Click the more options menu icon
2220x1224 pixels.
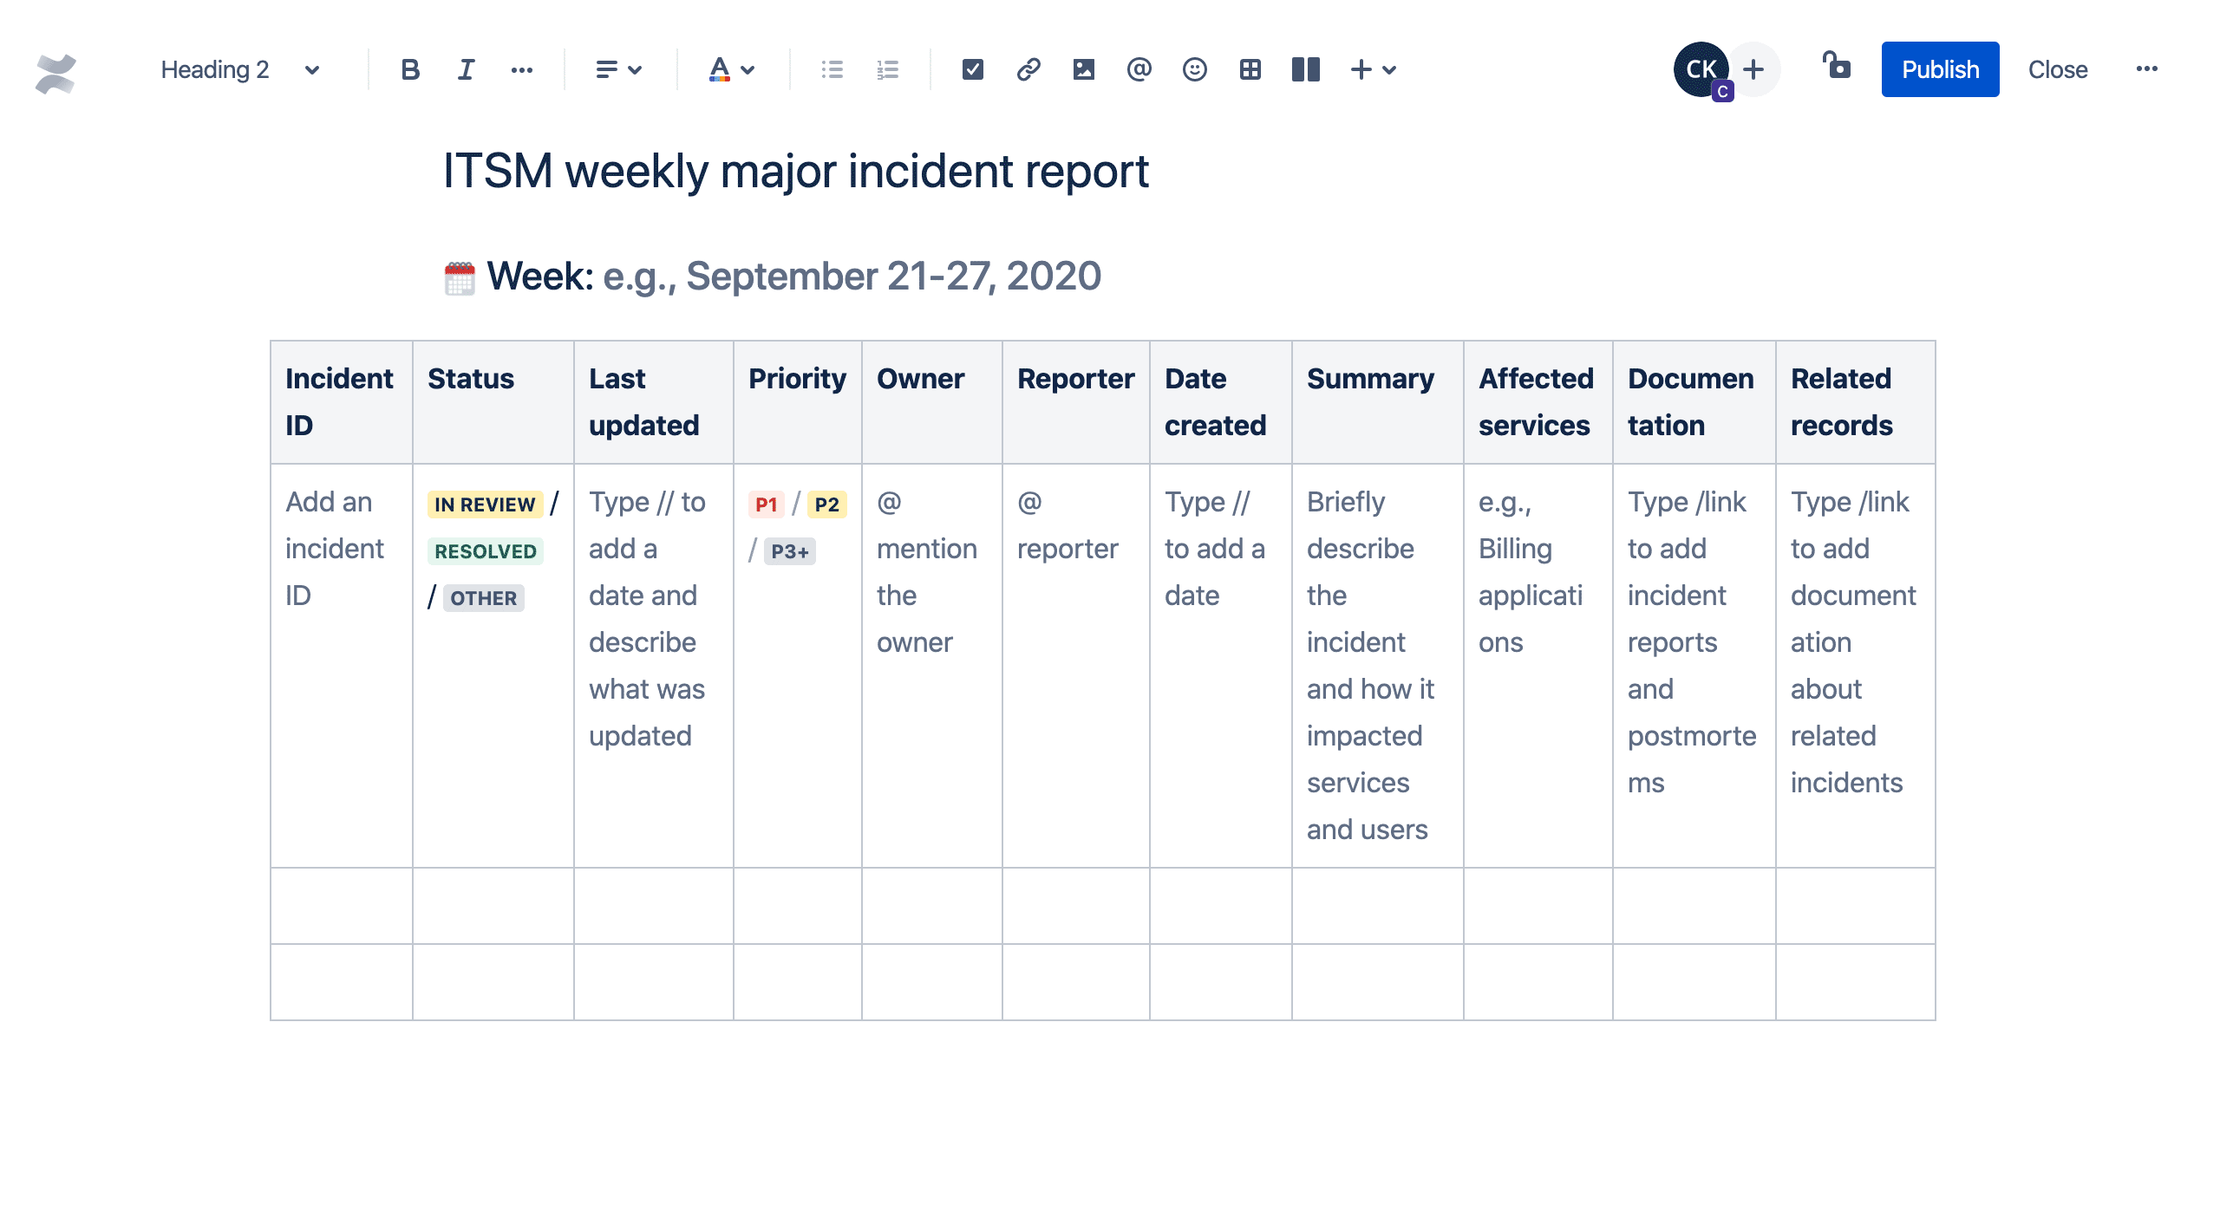[x=2146, y=68]
